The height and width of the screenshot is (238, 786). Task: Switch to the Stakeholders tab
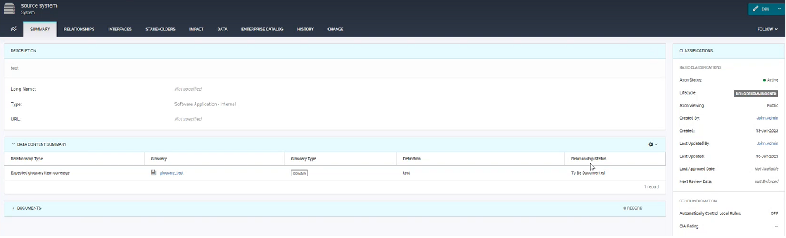[160, 29]
